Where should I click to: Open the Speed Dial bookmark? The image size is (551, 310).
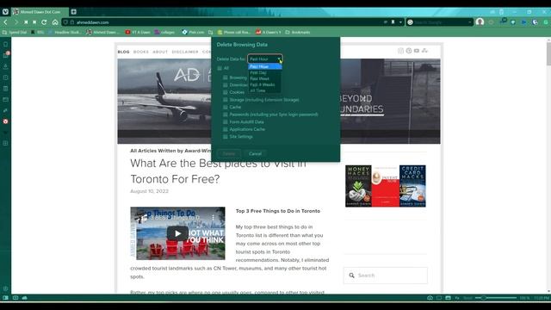(15, 32)
